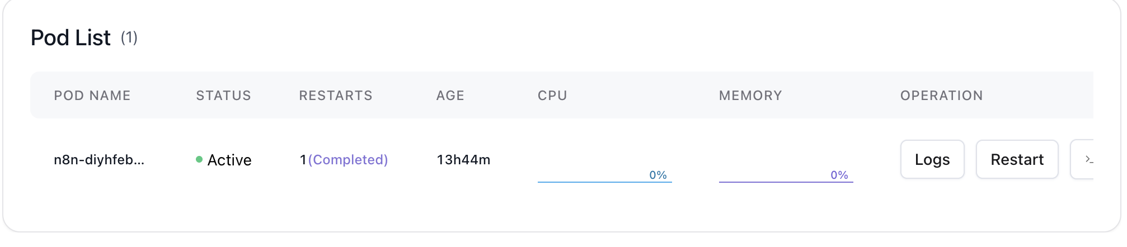Click the CPU 0% value
Screen dimensions: 1127x247
click(658, 175)
